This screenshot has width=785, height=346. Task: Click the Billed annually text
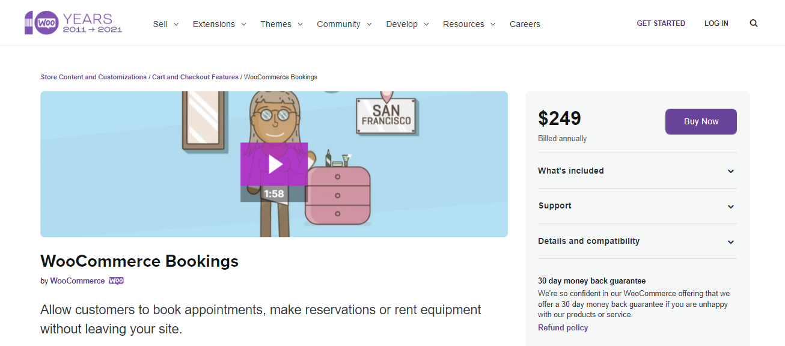pos(562,139)
